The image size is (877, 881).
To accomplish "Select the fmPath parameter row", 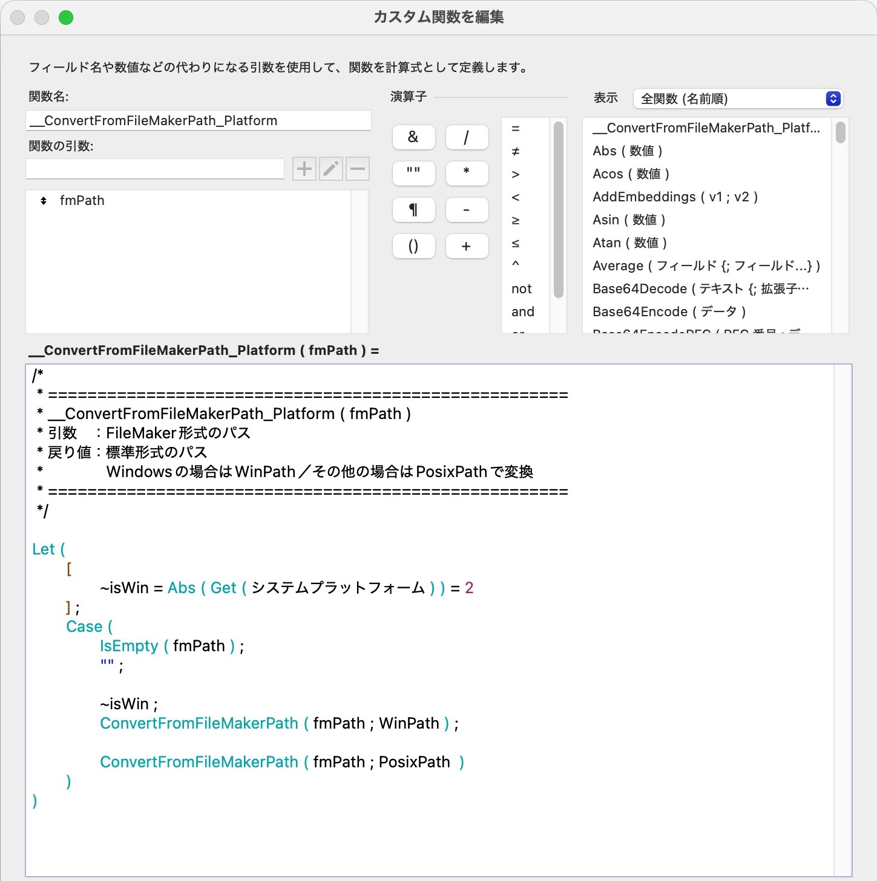I will pyautogui.click(x=188, y=201).
